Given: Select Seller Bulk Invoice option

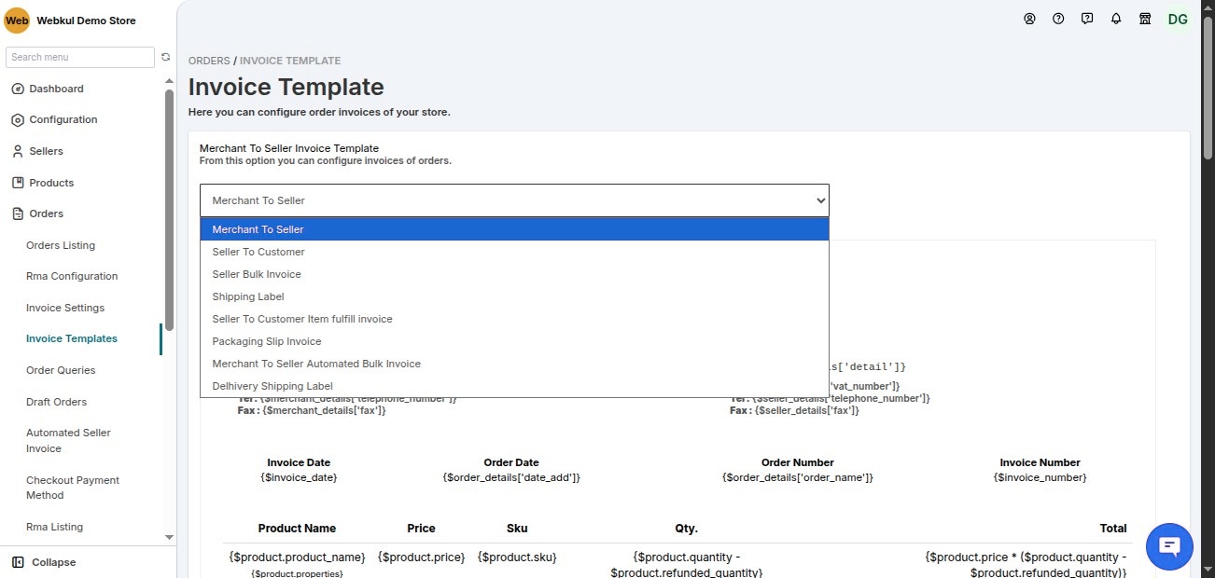Looking at the screenshot, I should [514, 274].
